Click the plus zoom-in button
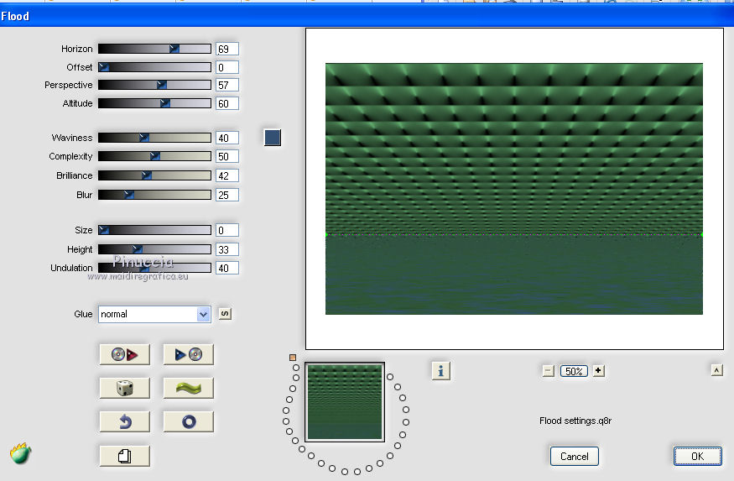This screenshot has width=734, height=481. 598,371
